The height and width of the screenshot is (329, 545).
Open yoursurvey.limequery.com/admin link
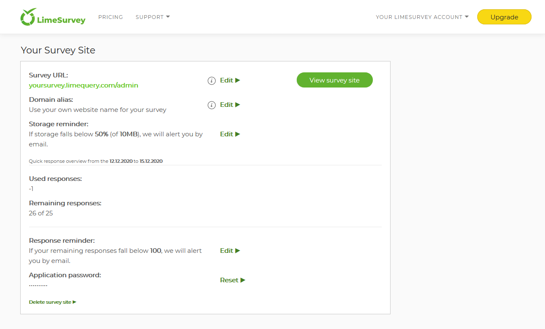coord(83,85)
